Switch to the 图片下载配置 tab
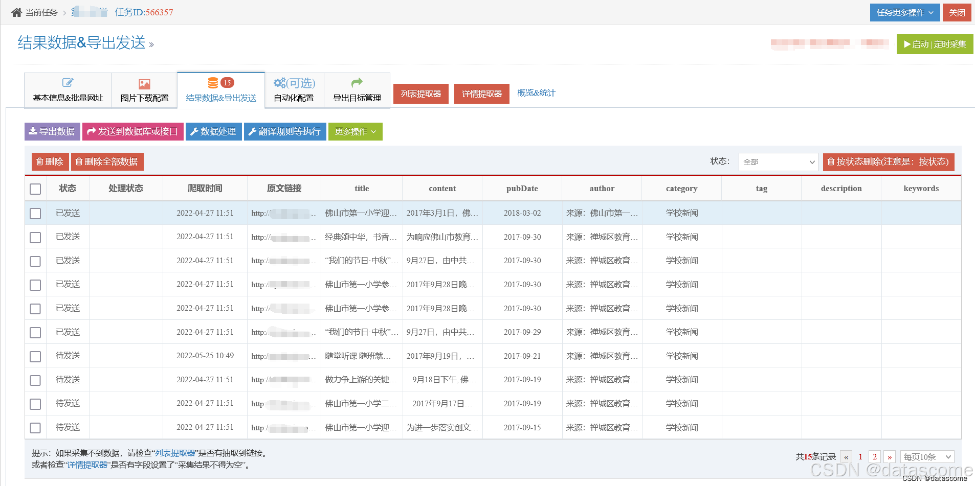Viewport: 975px width, 486px height. pos(145,90)
